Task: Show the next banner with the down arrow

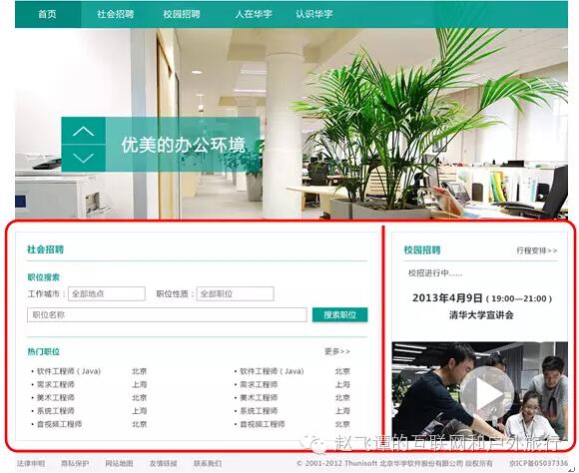Action: tap(83, 159)
